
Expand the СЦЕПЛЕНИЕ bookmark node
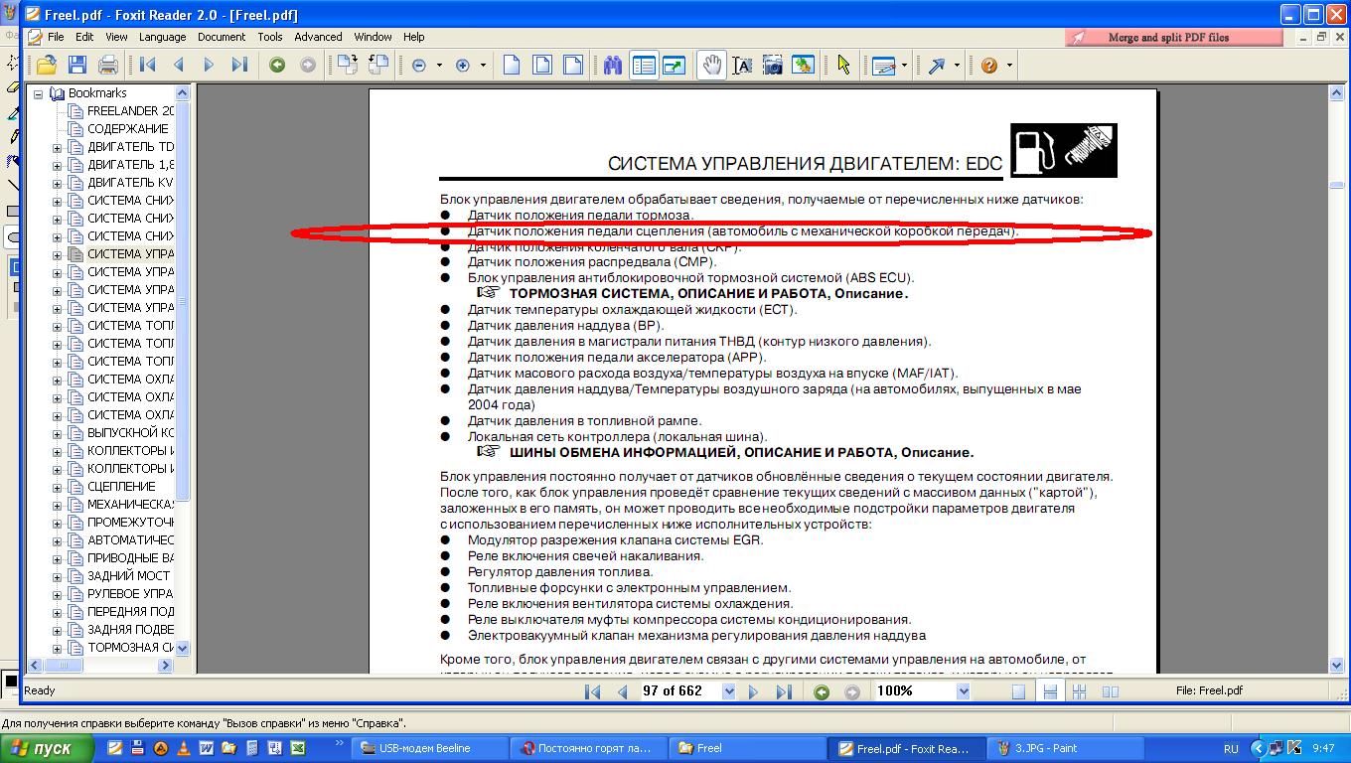(x=57, y=487)
